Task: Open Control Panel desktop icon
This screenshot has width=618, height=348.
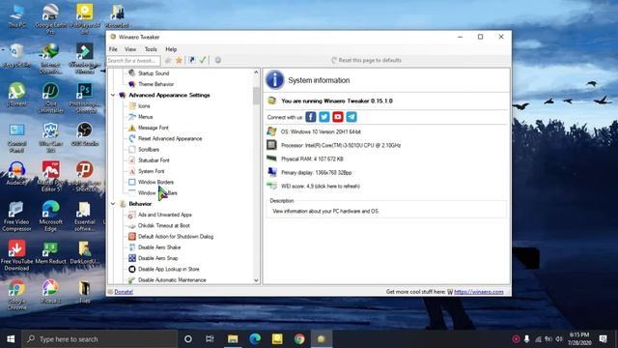Action: (16, 137)
